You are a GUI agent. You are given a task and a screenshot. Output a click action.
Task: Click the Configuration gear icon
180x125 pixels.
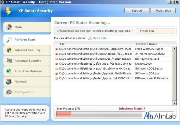(9, 92)
